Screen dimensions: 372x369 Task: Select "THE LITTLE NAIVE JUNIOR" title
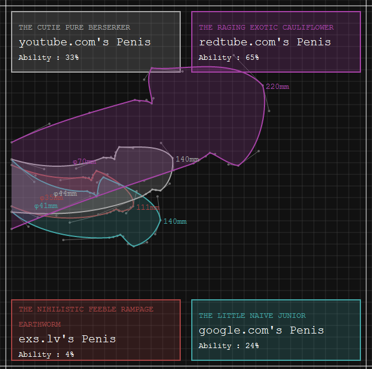click(252, 316)
